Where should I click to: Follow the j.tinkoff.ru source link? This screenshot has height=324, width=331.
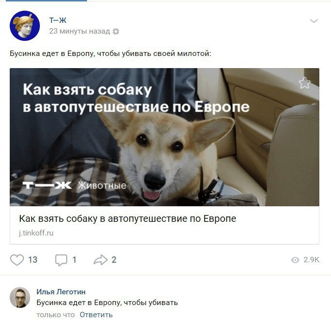pyautogui.click(x=36, y=233)
